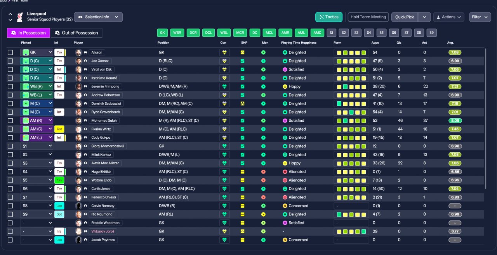
Task: Click Hold Team Meeting
Action: pyautogui.click(x=368, y=17)
